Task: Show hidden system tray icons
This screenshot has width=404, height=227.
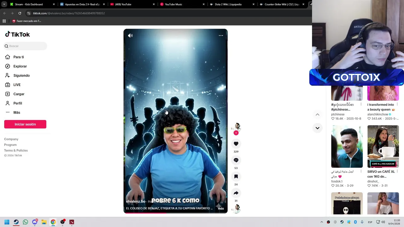Action: click(322, 222)
